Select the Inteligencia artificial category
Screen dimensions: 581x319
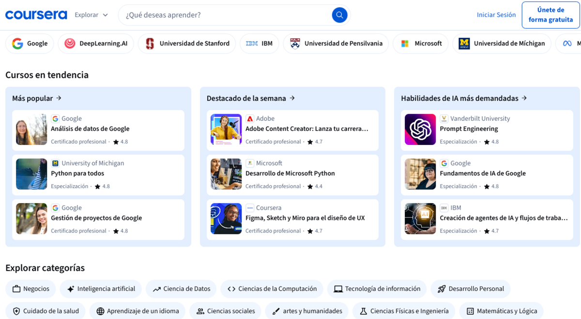coord(101,289)
